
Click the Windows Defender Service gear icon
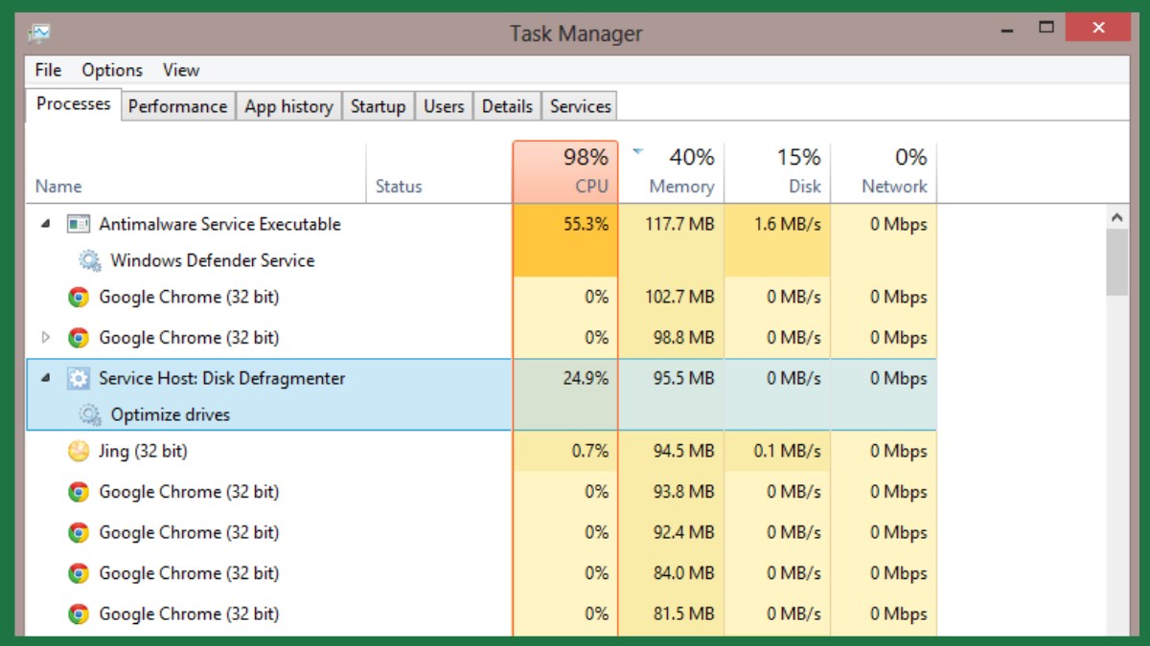(90, 260)
